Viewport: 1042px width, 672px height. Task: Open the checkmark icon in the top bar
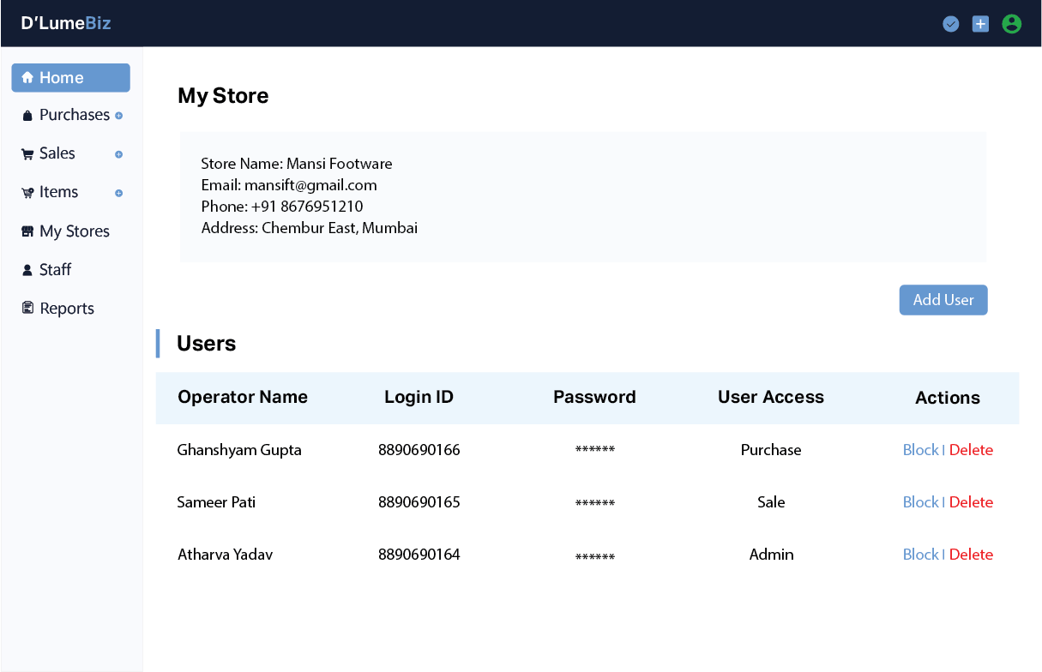point(950,23)
